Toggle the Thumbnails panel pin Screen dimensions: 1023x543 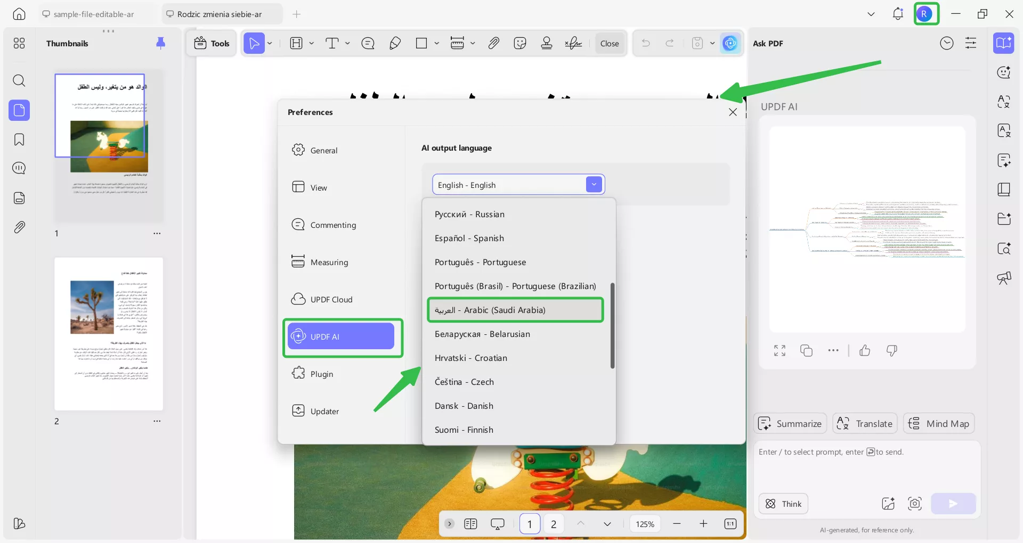point(160,43)
